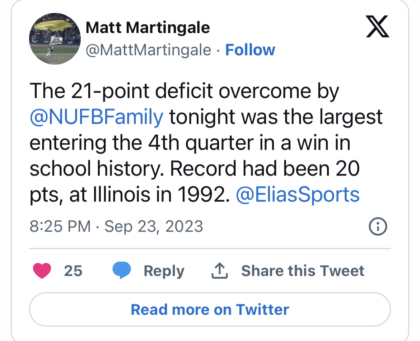Screen dimensions: 420x341
Task: Open the @EliasSports mention
Action: 298,195
